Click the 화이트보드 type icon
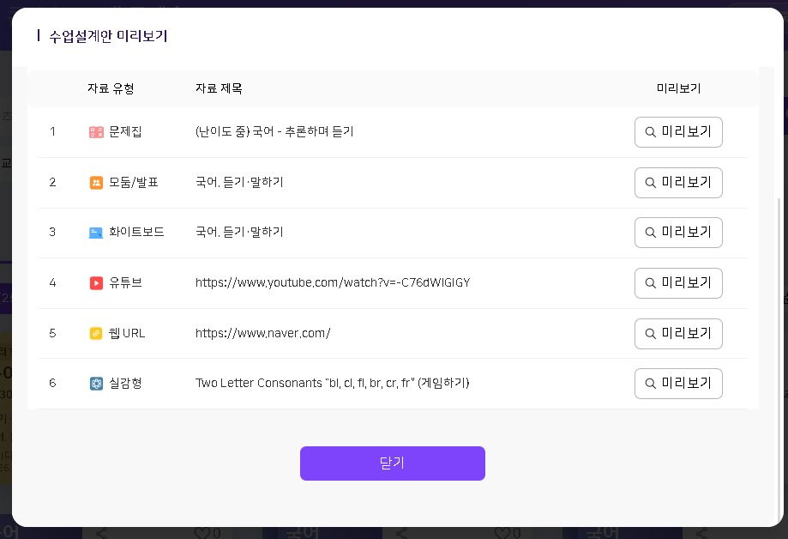Screen dimensions: 788x539 (96, 233)
